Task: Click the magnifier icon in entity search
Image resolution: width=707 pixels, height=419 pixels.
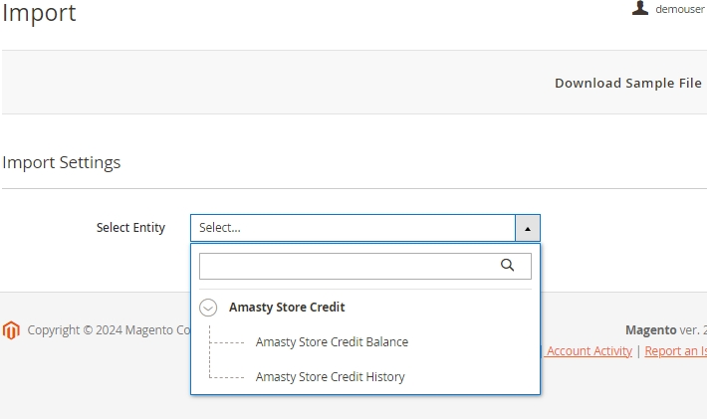Action: pos(507,266)
